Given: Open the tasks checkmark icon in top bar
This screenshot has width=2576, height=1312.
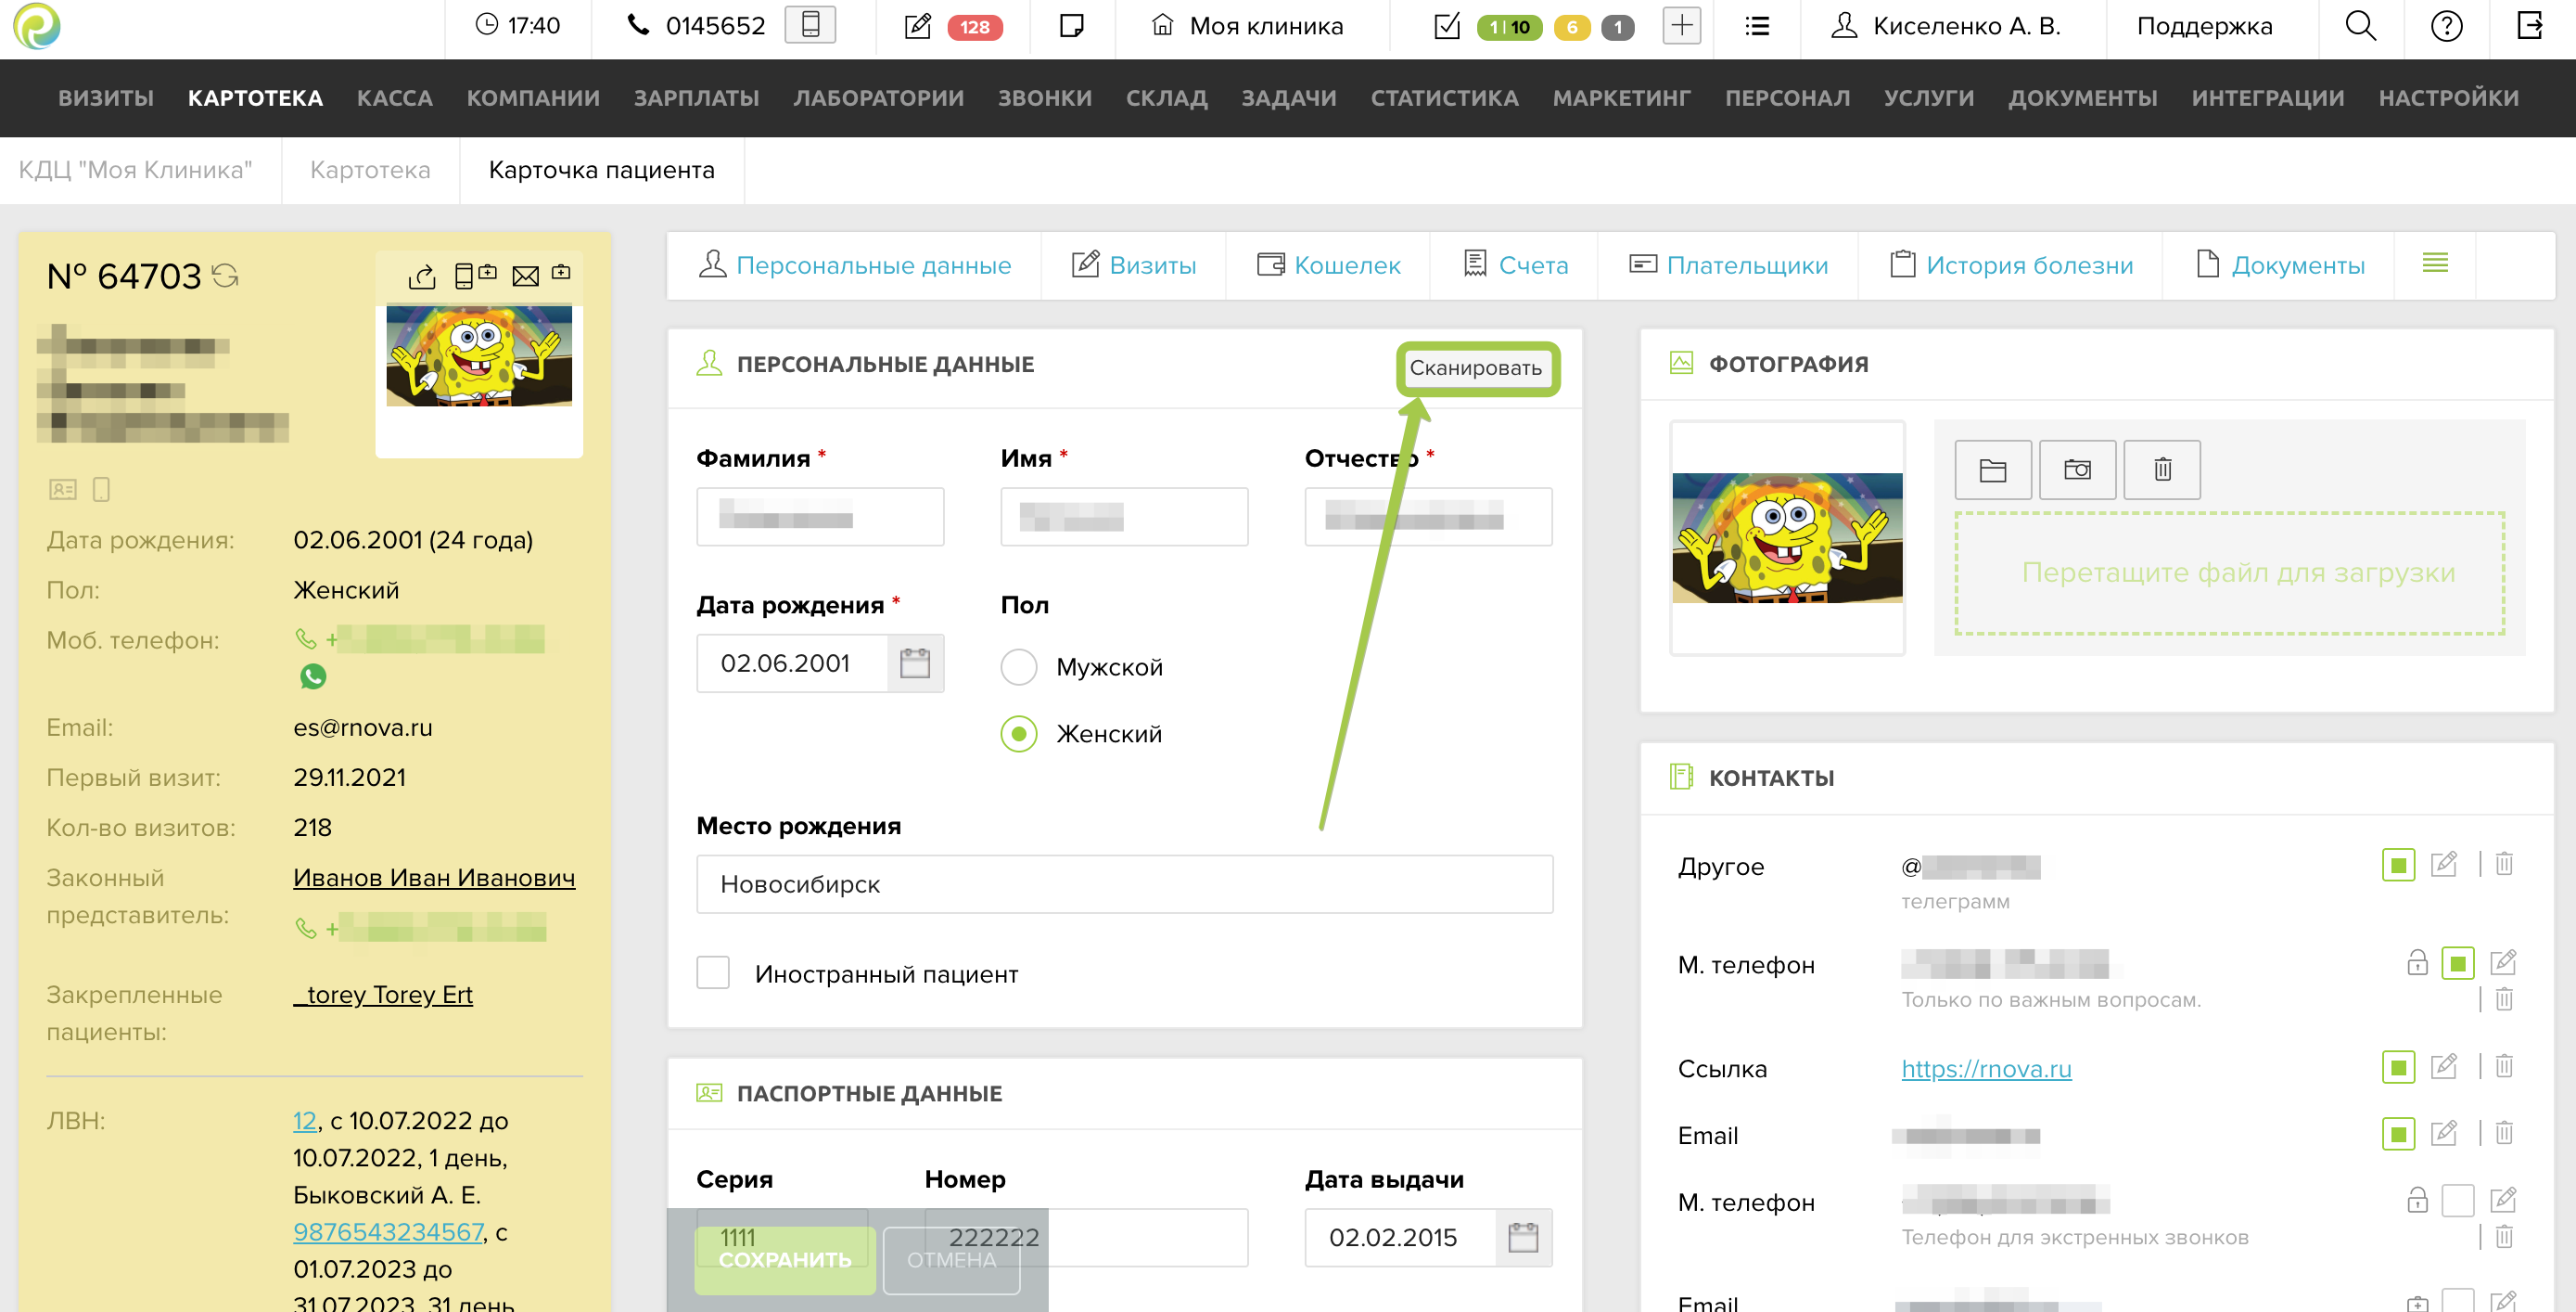Looking at the screenshot, I should click(1447, 26).
